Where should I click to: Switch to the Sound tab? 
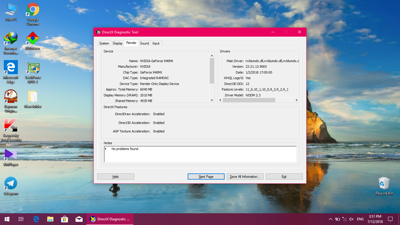[144, 43]
